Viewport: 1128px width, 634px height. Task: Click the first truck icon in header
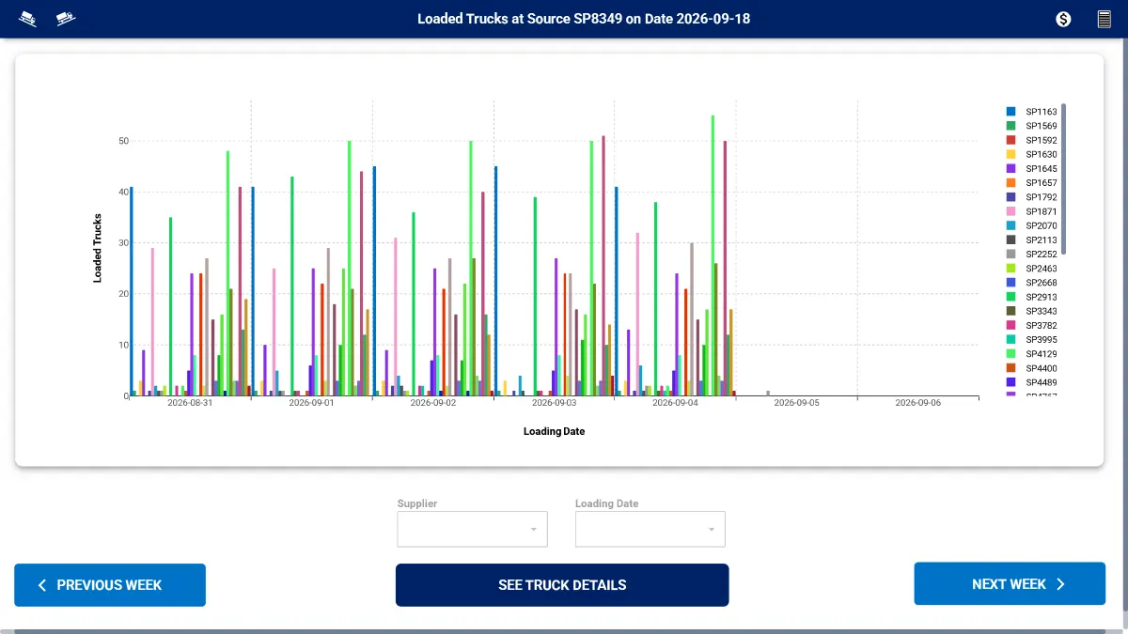(28, 19)
